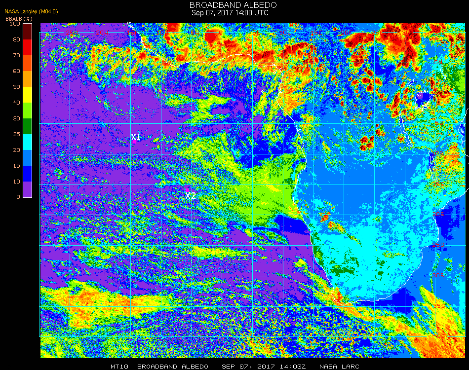The image size is (469, 370).
Task: Click the colorbar value 100
Action: (15, 24)
